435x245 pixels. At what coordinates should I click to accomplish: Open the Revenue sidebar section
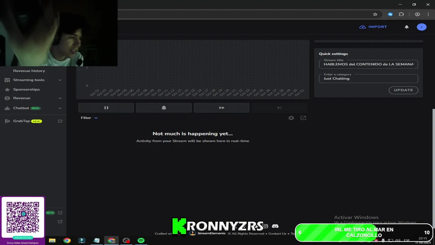pos(22,98)
